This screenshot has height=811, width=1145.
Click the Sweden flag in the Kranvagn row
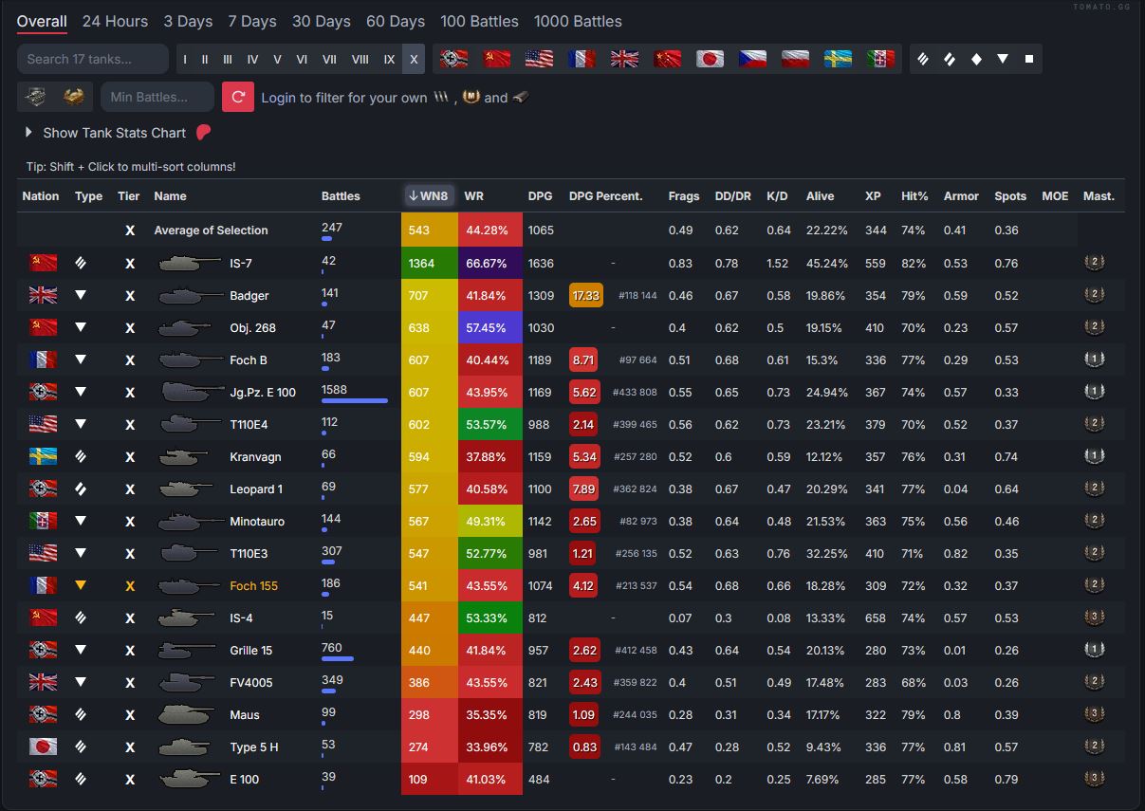click(43, 456)
